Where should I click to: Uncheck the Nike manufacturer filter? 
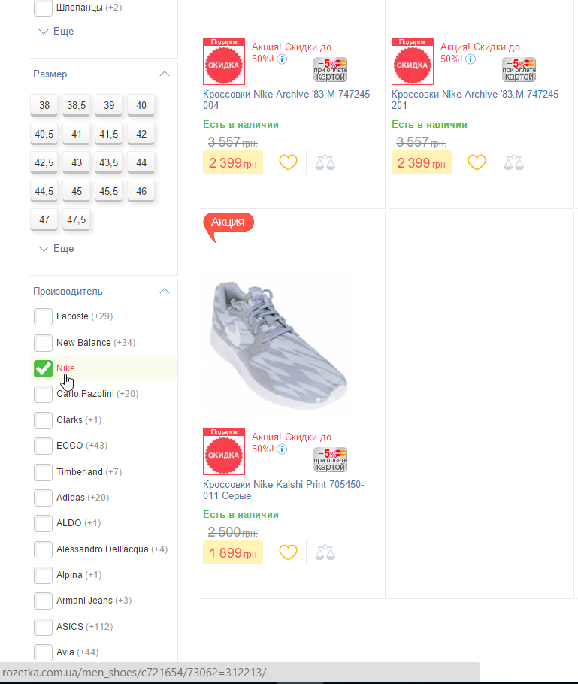(x=44, y=368)
